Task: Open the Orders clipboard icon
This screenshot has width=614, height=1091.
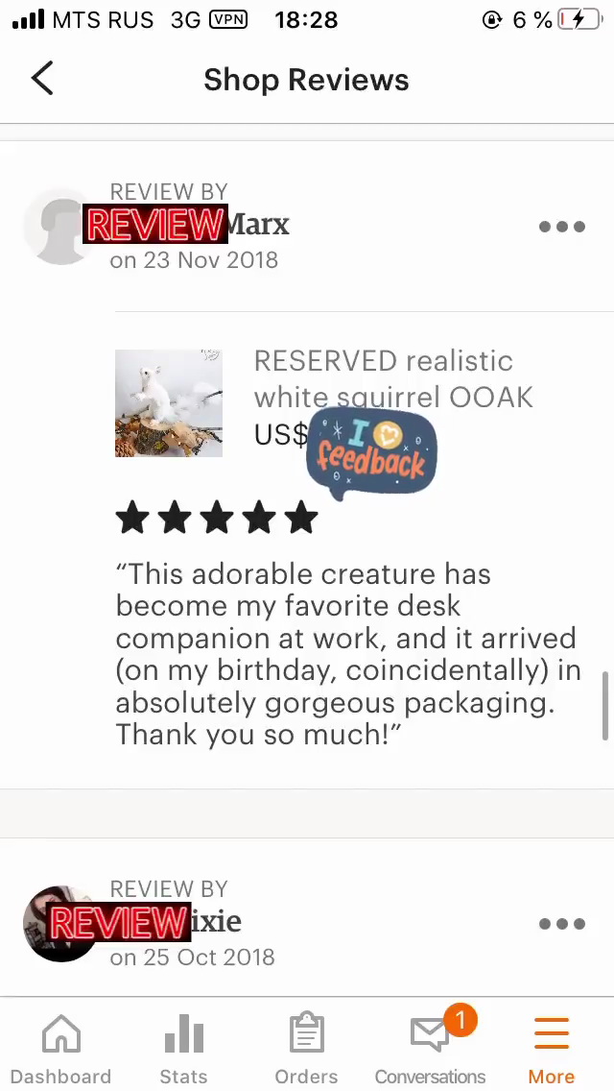Action: [x=307, y=1034]
